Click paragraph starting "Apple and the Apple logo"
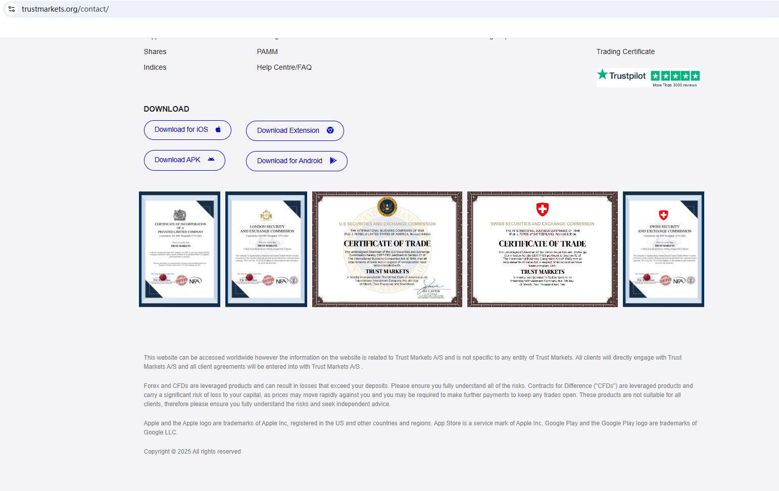 point(420,428)
